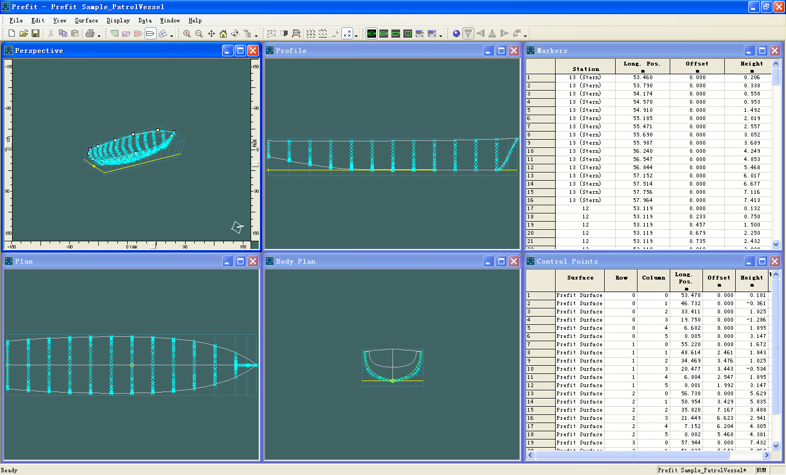Toggle the green body plan window button

408,33
